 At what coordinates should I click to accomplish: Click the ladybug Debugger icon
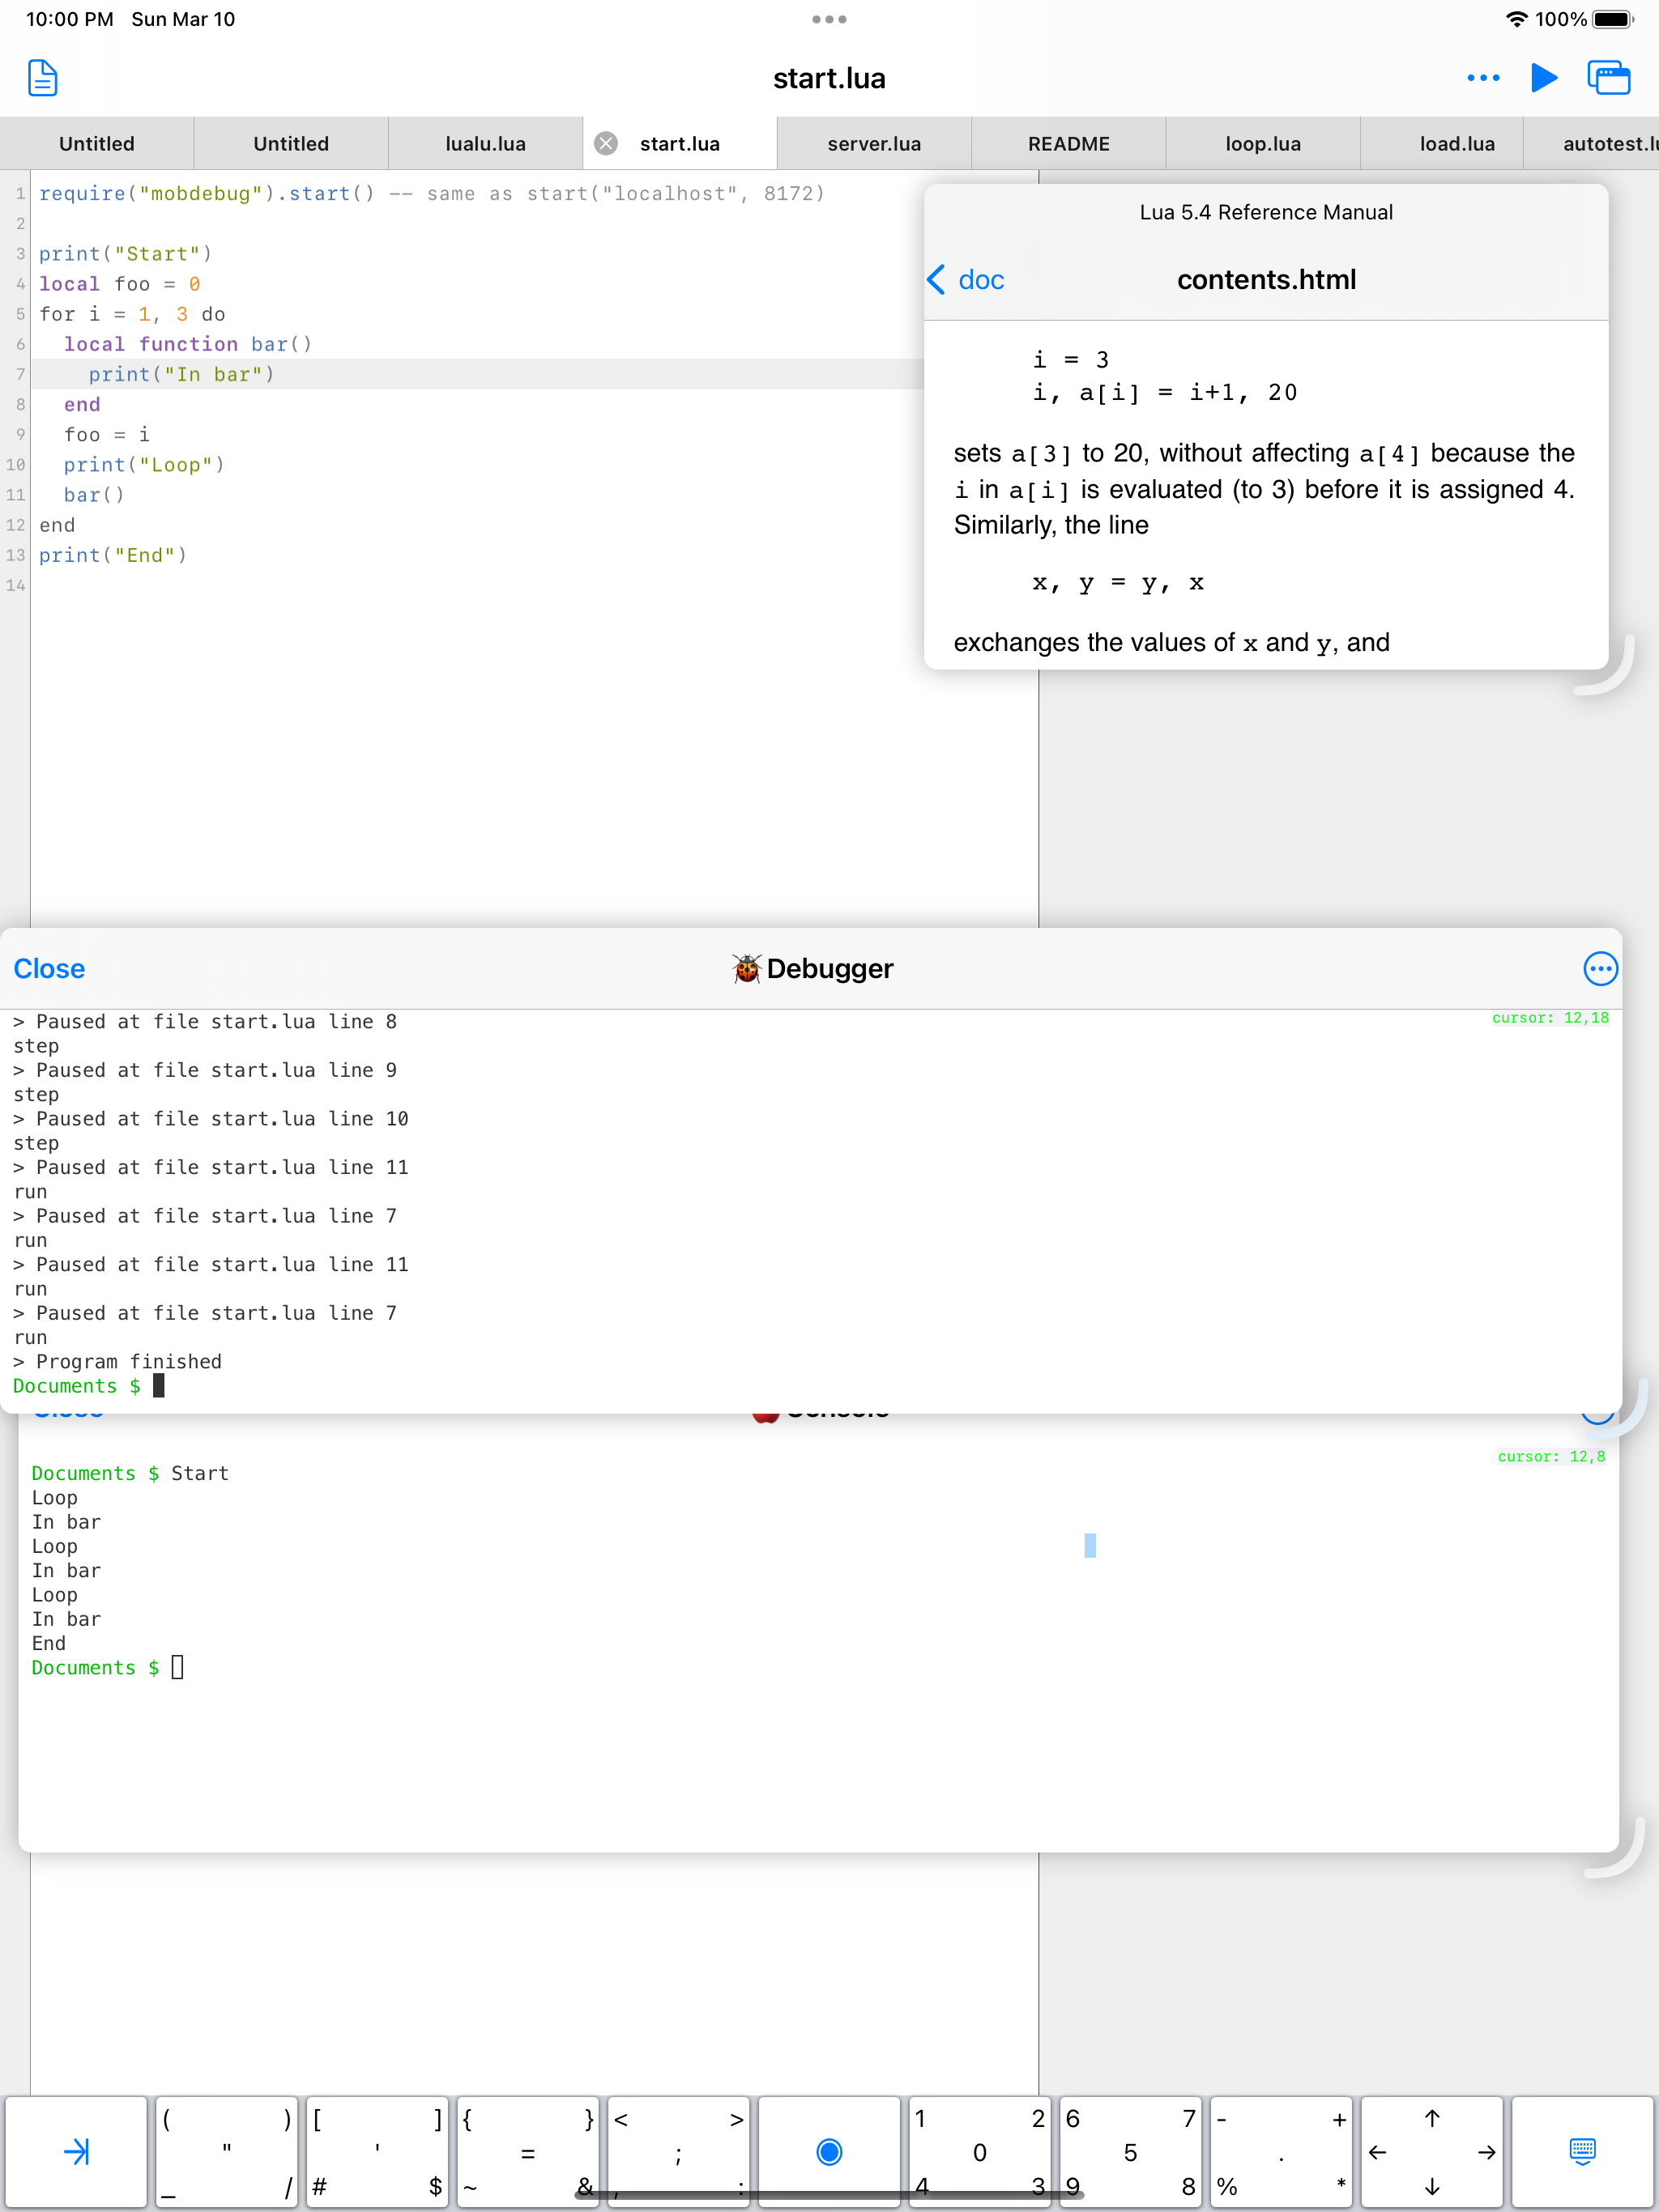pyautogui.click(x=746, y=968)
